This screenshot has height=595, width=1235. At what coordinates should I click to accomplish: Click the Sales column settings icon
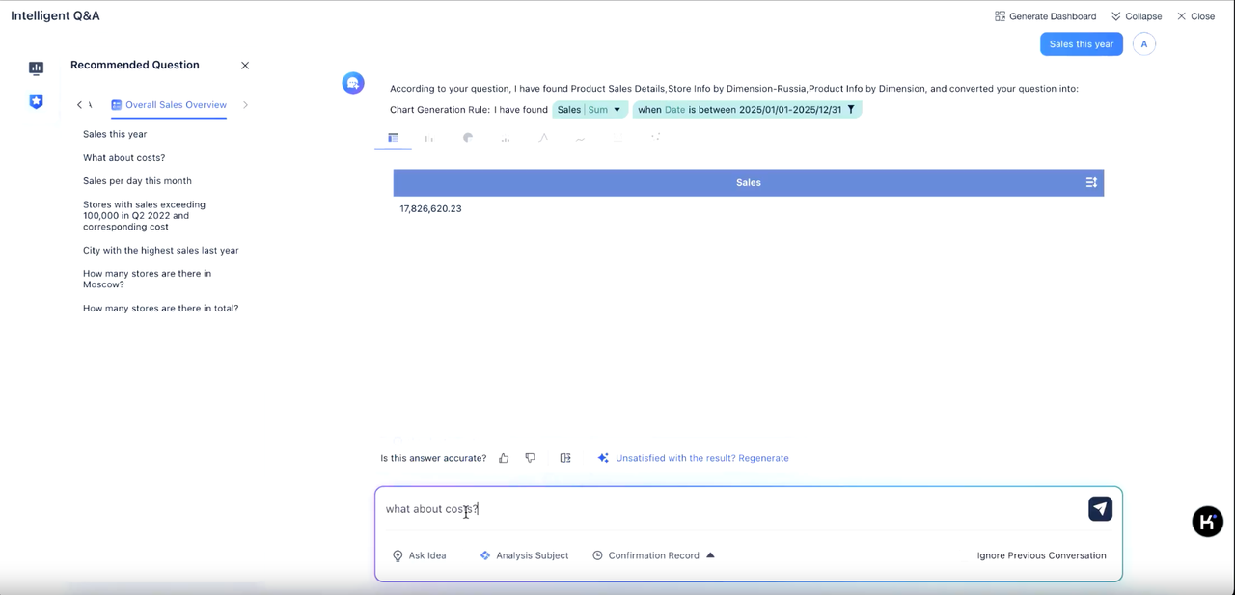tap(1091, 182)
